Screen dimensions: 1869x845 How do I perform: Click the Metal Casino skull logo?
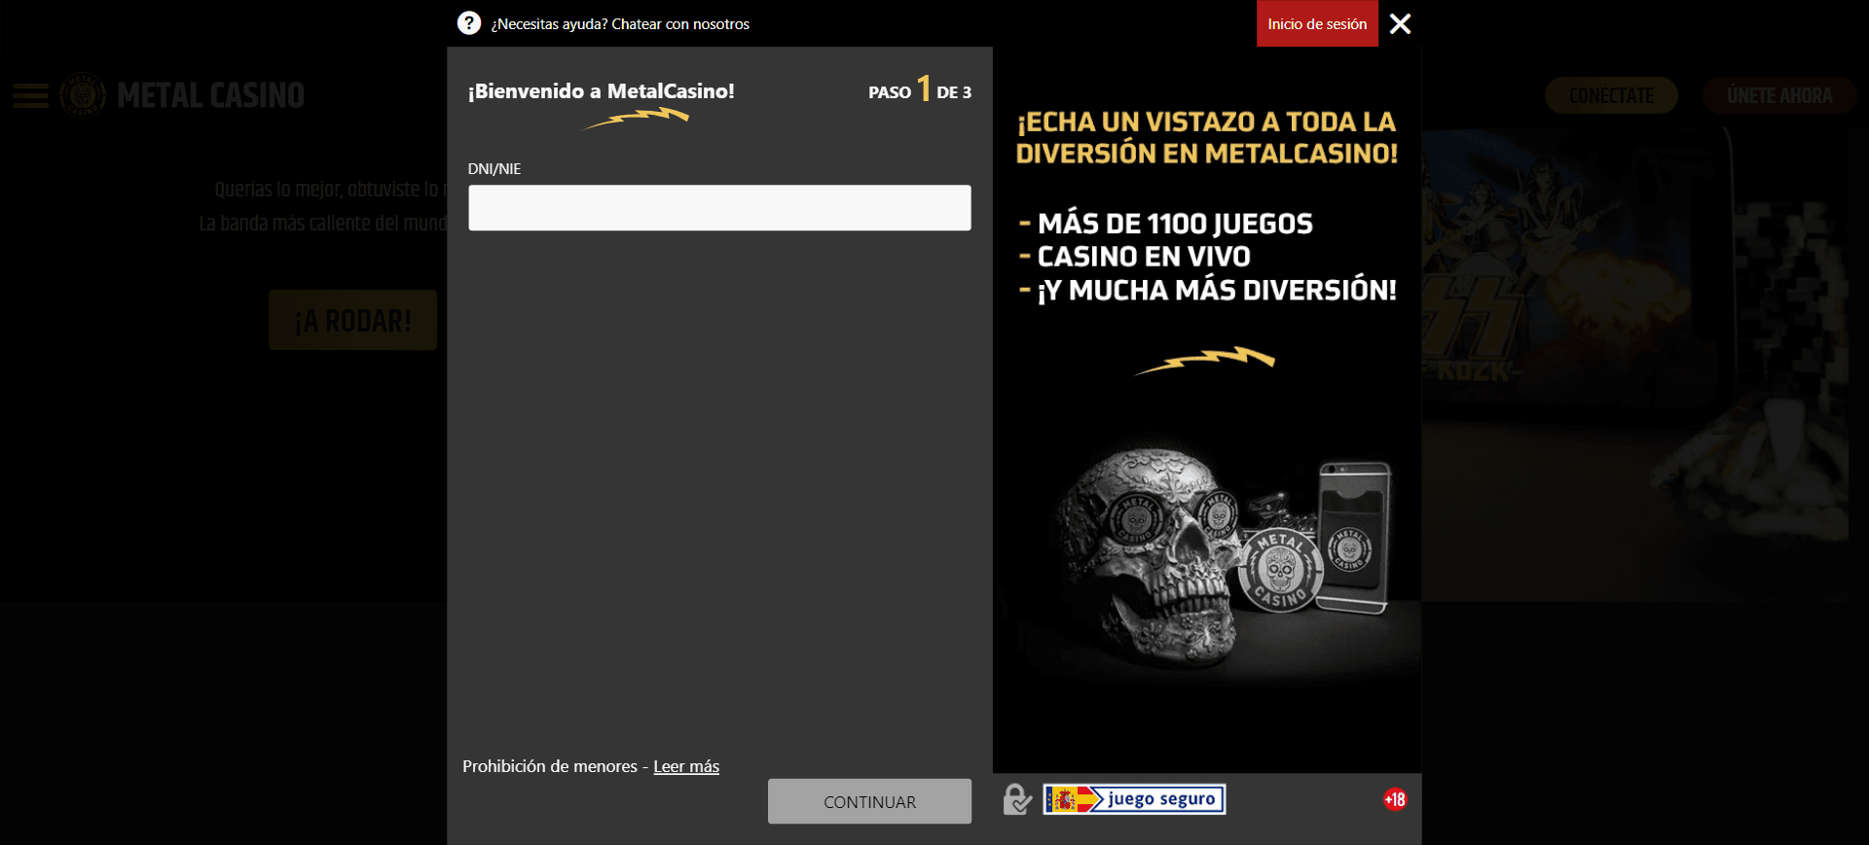click(83, 95)
